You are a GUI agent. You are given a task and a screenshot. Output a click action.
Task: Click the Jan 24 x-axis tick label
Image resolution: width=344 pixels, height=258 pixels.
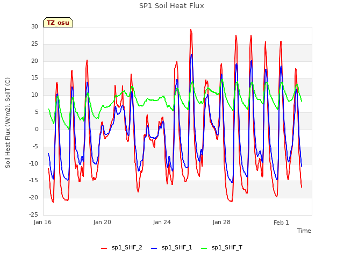coord(162,222)
